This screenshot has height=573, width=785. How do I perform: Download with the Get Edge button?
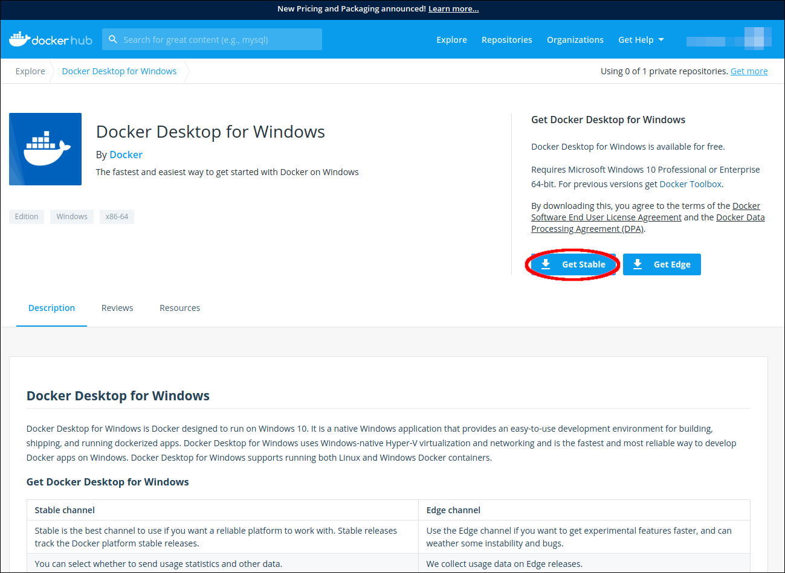tap(662, 264)
